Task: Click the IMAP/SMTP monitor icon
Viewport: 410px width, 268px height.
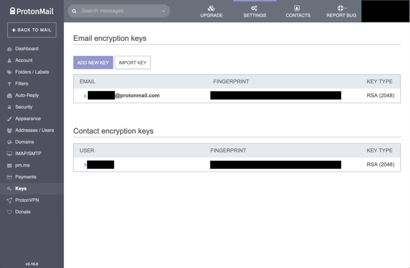Action: [x=9, y=153]
